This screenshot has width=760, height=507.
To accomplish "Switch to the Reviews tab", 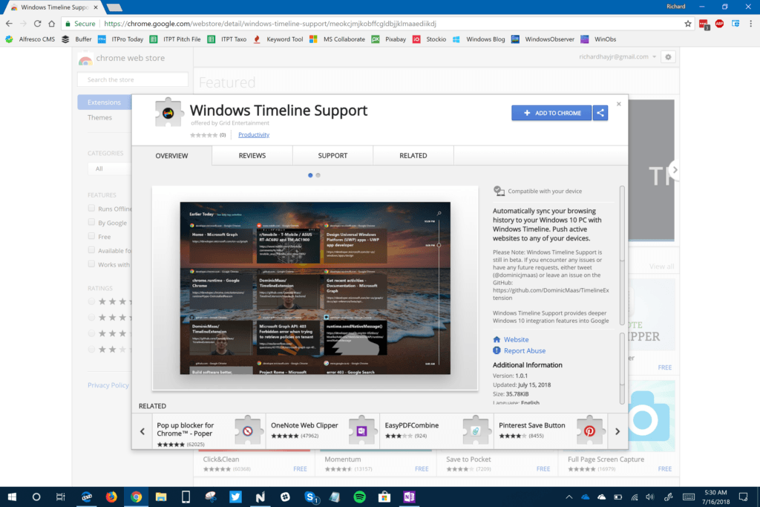I will [x=252, y=155].
